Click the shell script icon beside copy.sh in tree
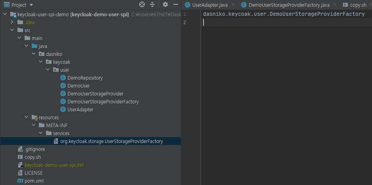The height and width of the screenshot is (185, 372). tap(20, 157)
